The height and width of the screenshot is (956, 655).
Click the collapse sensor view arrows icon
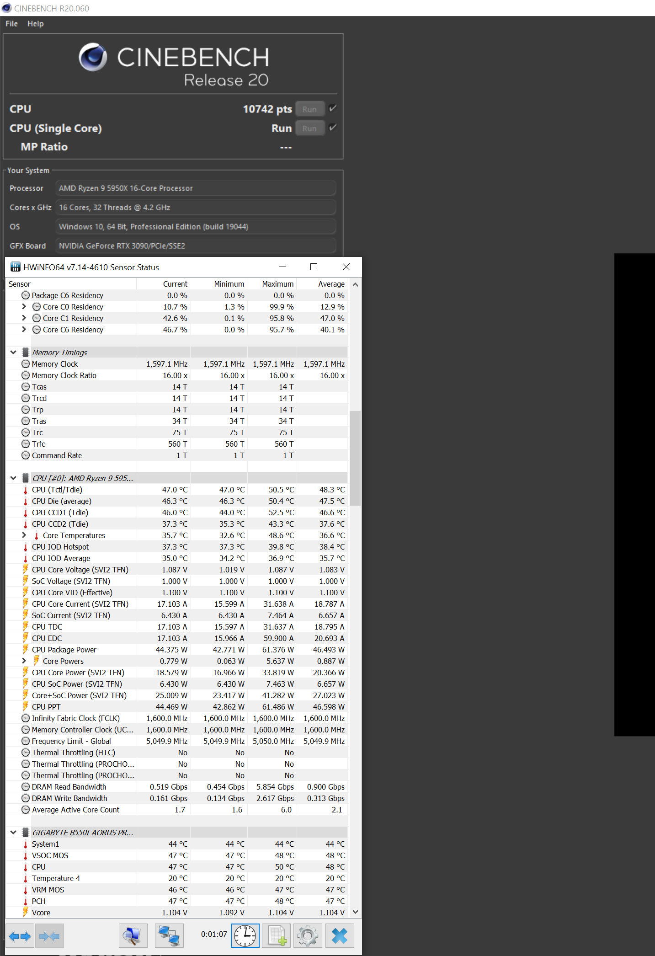49,936
